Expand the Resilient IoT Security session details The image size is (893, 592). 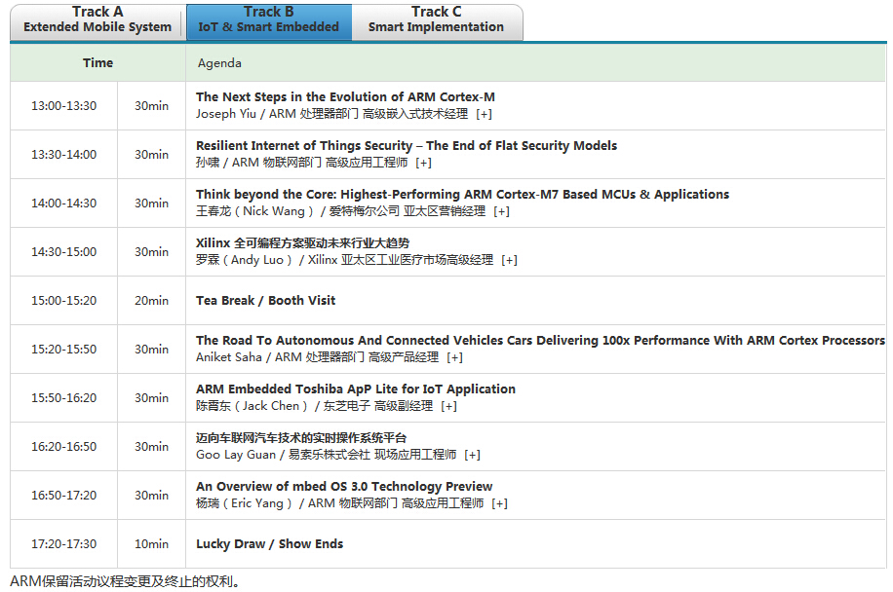click(423, 163)
